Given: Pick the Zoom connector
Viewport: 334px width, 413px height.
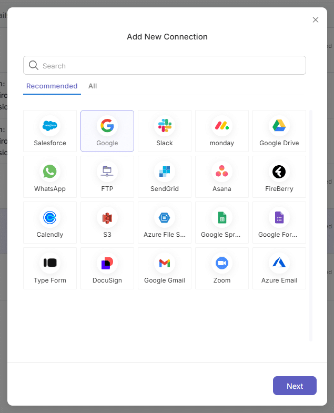Looking at the screenshot, I should (222, 268).
